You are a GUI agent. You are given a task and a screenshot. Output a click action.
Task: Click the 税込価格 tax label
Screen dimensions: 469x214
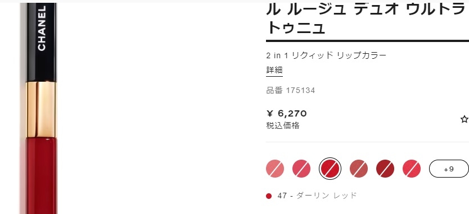283,125
